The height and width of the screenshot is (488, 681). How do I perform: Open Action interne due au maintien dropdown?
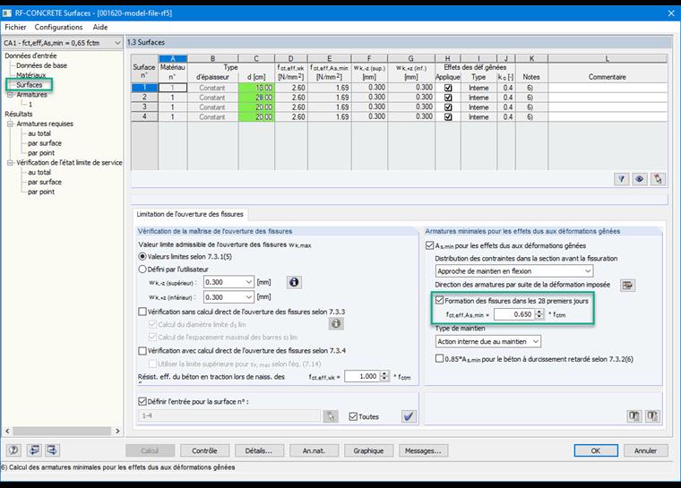(536, 342)
